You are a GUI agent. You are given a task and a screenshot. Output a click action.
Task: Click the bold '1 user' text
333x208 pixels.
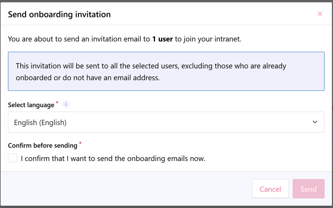[x=163, y=39]
